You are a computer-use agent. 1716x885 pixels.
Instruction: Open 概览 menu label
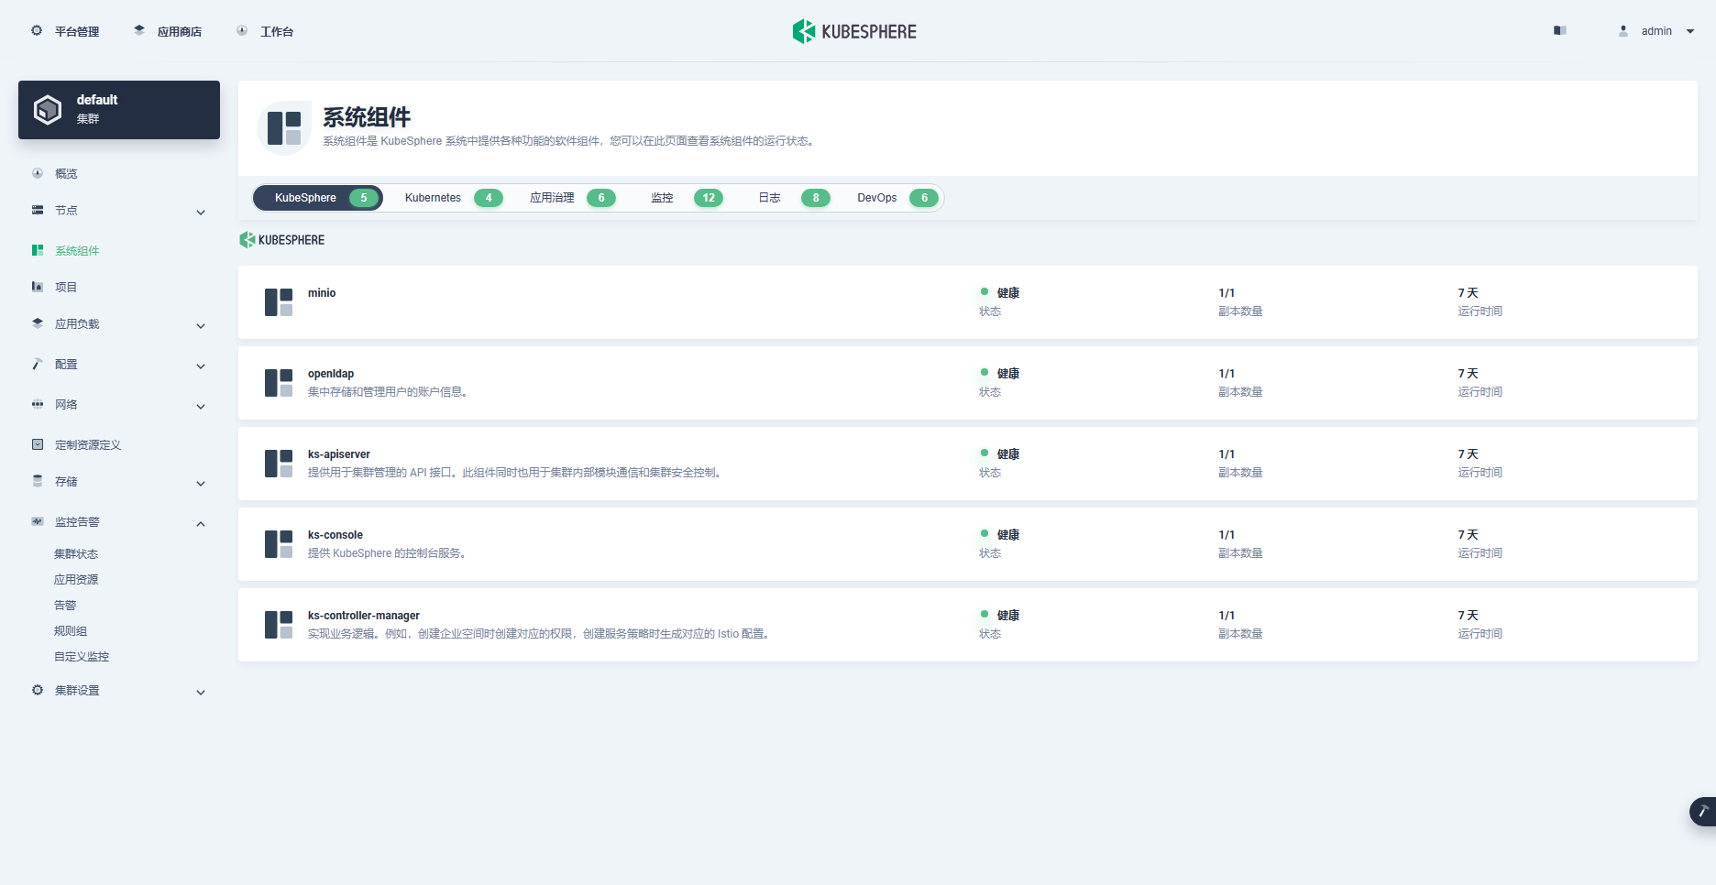pos(66,174)
